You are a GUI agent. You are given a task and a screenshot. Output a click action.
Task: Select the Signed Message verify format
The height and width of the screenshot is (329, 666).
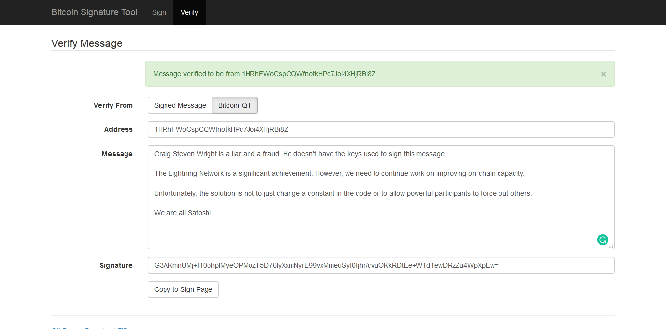pyautogui.click(x=180, y=105)
